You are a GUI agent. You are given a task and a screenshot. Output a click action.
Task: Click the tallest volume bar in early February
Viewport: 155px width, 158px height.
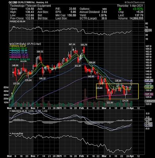[85, 98]
